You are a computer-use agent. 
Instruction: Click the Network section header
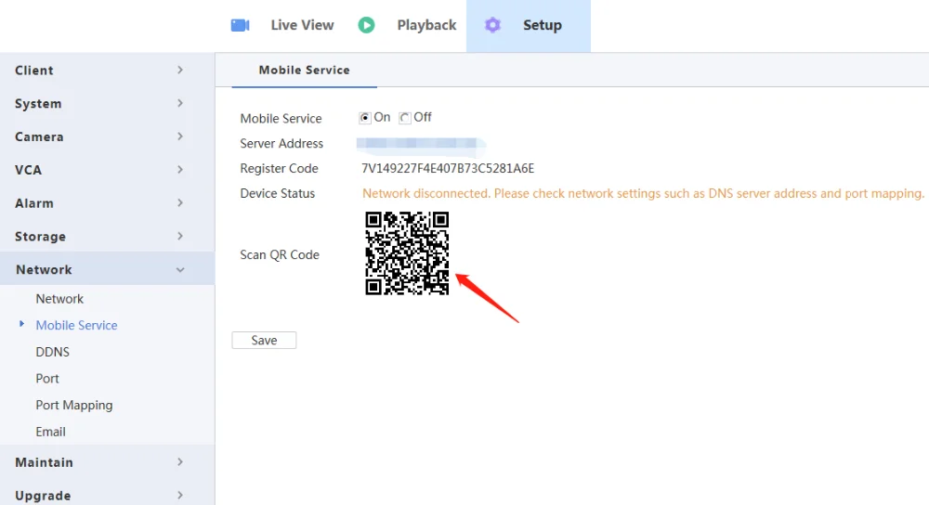coord(107,269)
